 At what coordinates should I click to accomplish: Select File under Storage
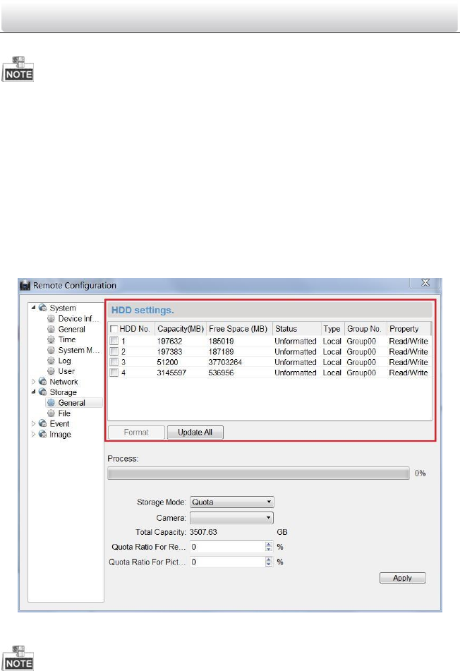64,413
